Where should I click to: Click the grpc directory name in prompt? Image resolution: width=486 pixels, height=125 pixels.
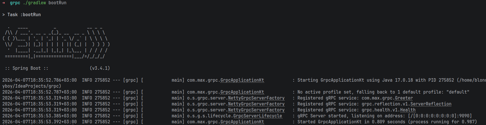tap(15, 3)
